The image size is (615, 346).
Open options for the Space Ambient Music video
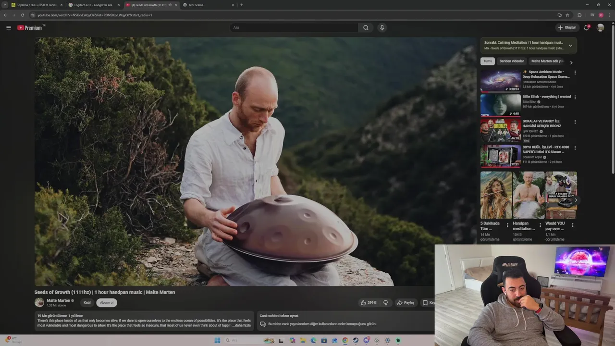(x=575, y=73)
